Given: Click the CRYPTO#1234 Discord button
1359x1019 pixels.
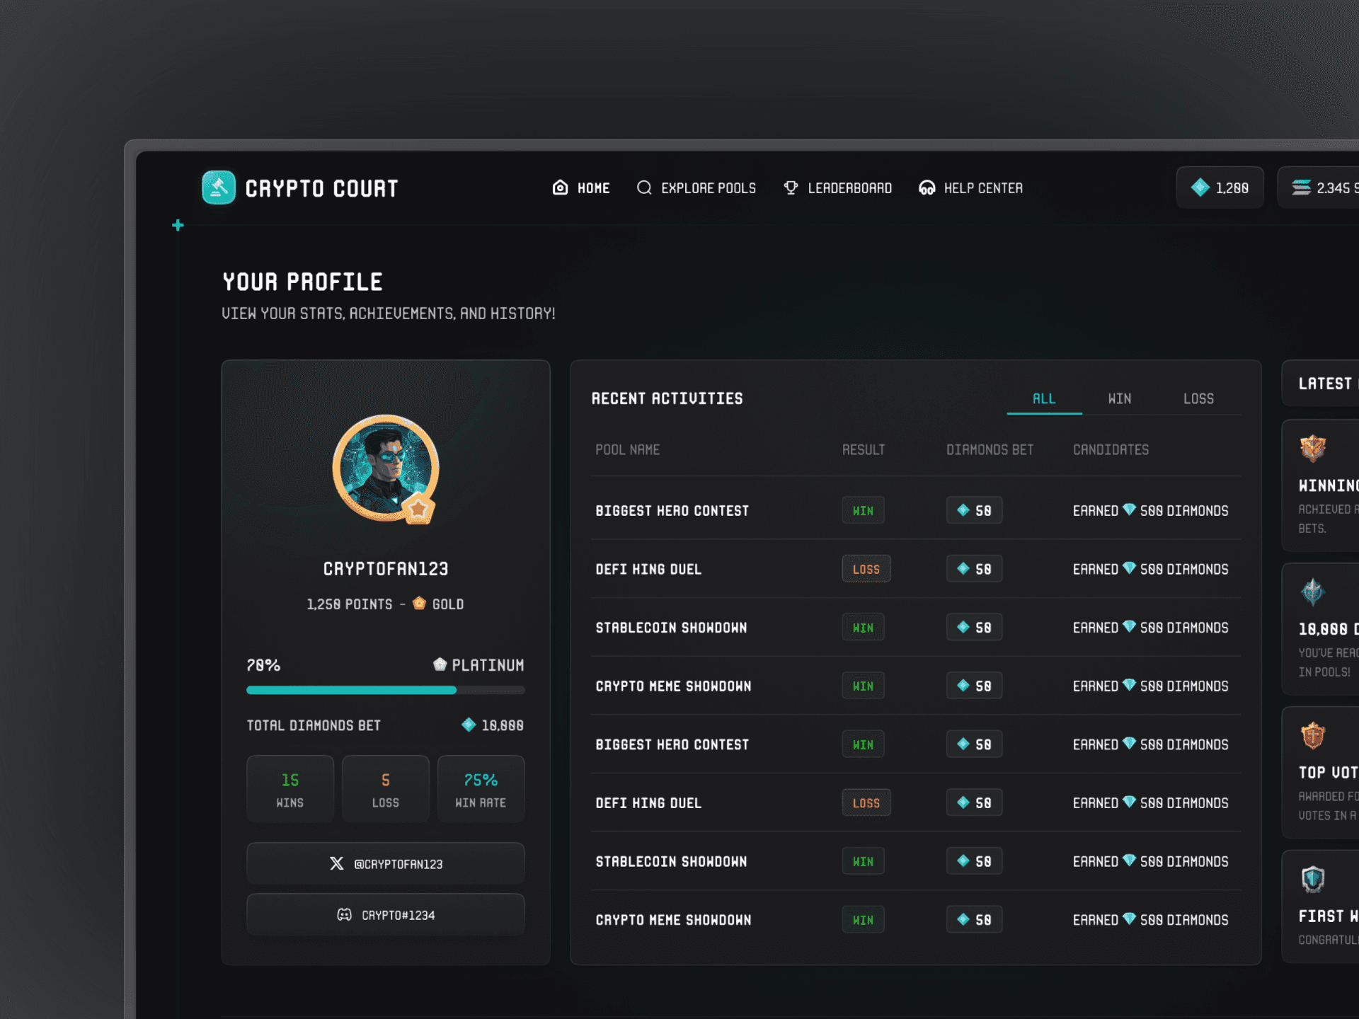Looking at the screenshot, I should click(386, 914).
